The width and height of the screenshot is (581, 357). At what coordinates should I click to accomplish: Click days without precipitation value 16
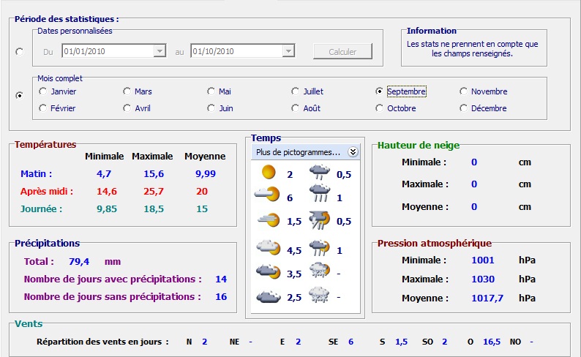coord(221,296)
